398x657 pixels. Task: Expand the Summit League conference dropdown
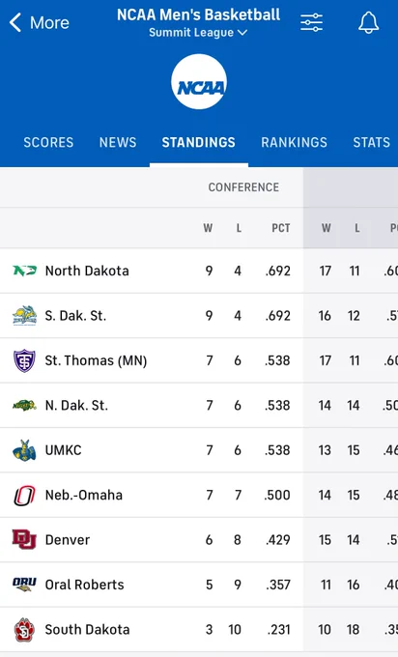click(x=199, y=33)
